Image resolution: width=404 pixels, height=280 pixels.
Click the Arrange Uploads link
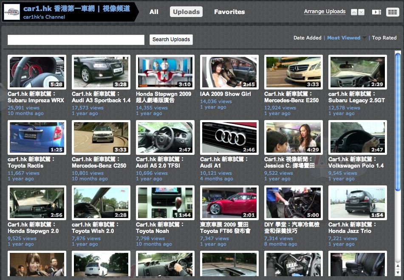pyautogui.click(x=325, y=11)
